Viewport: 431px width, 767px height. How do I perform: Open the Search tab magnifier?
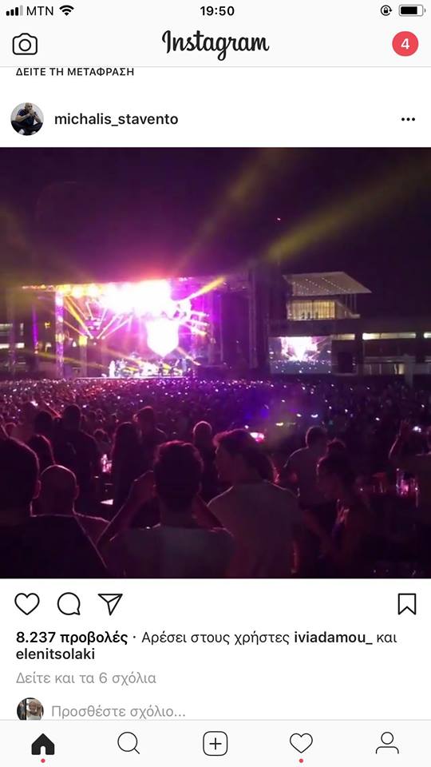pyautogui.click(x=129, y=744)
